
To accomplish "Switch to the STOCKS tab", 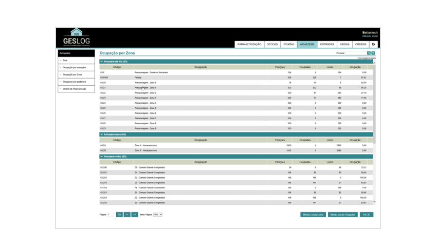I will tap(272, 44).
